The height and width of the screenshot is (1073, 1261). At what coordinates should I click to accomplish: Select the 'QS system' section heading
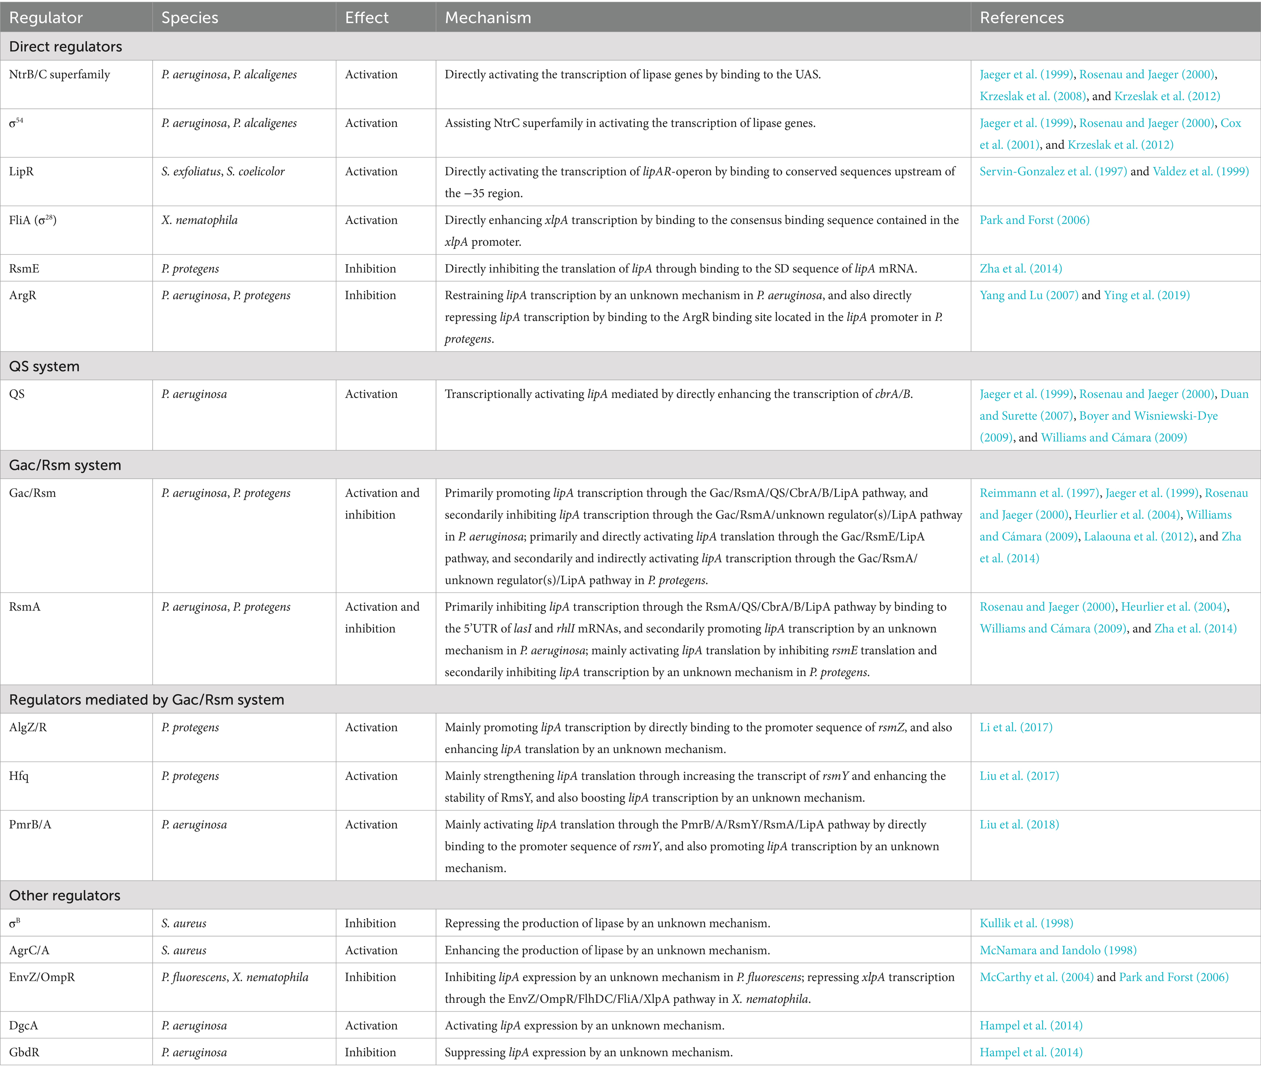click(44, 367)
